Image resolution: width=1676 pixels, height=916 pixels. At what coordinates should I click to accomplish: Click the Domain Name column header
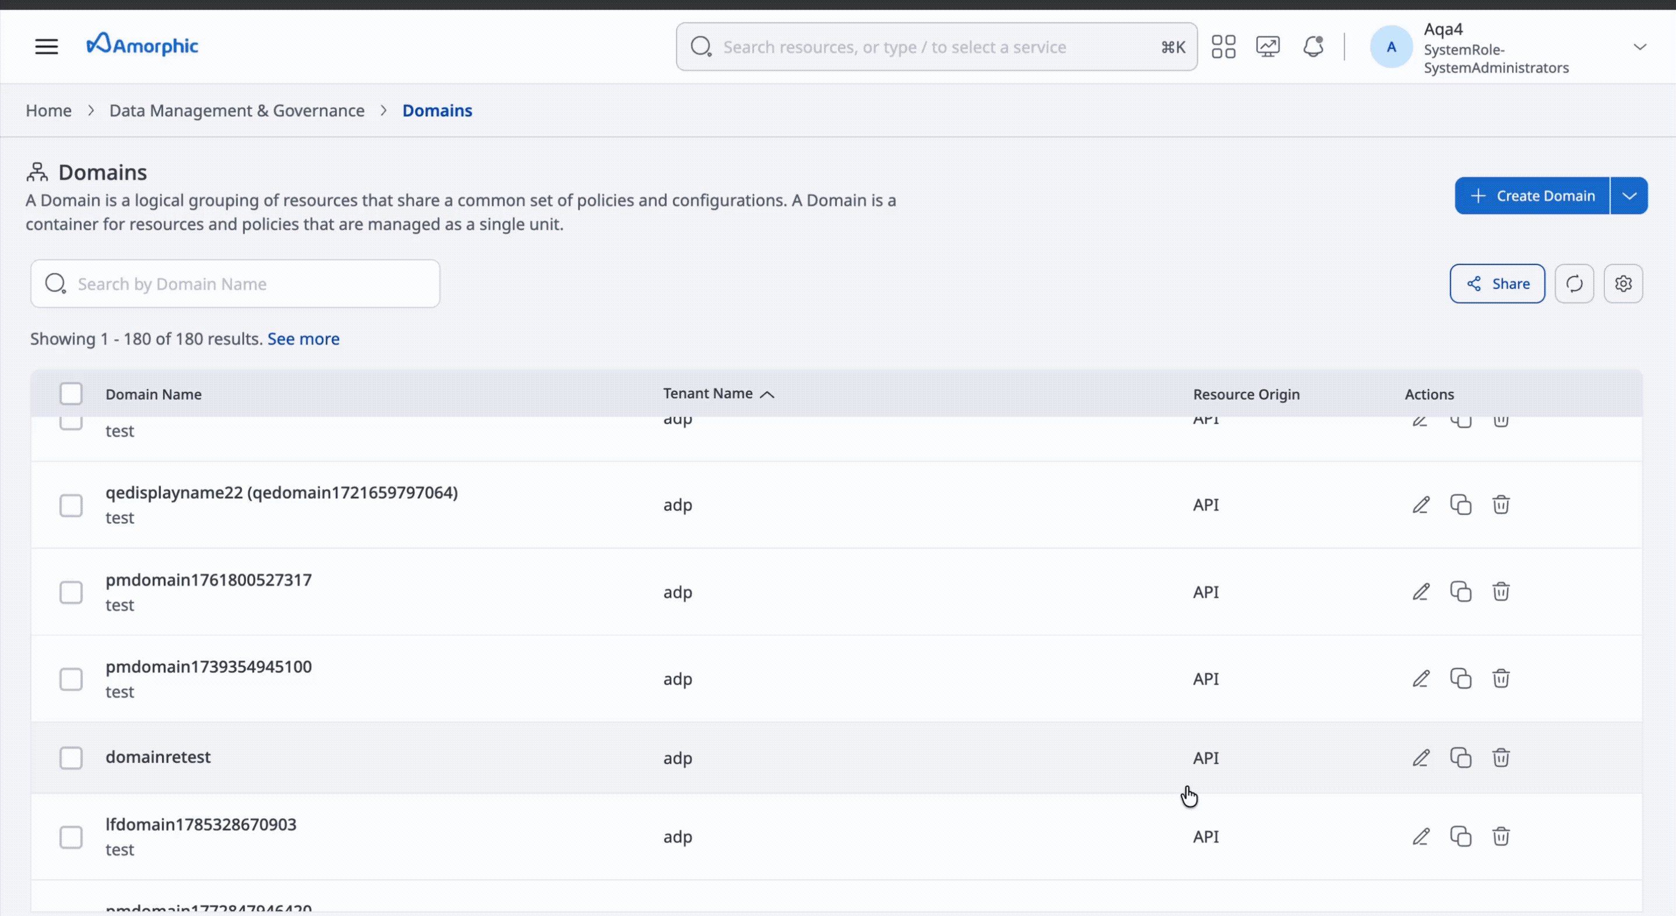tap(153, 394)
